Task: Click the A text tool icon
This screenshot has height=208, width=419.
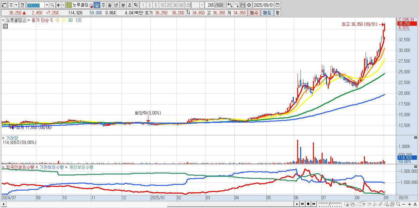Action: [415, 204]
